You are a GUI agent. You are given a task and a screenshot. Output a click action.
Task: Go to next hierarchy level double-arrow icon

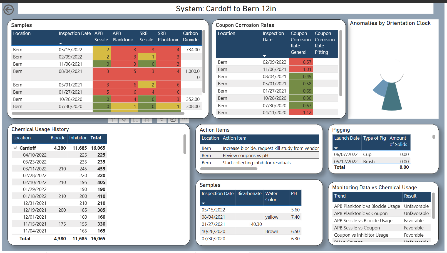click(x=135, y=120)
